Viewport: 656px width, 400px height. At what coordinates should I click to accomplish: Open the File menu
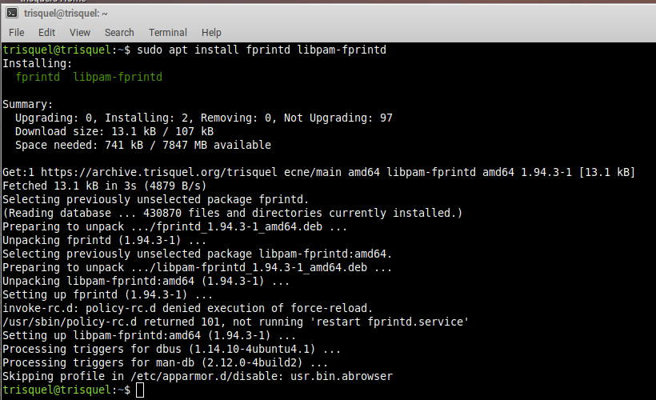pyautogui.click(x=17, y=33)
